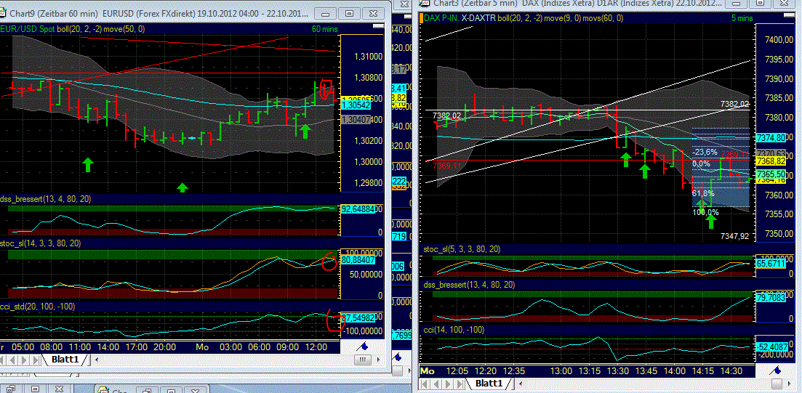Image resolution: width=802 pixels, height=393 pixels.
Task: Click the 61,8% Fibonacci level label
Action: (x=703, y=194)
